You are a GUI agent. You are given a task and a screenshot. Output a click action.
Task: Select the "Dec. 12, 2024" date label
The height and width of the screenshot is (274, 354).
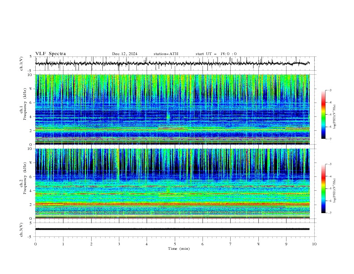tap(125, 54)
